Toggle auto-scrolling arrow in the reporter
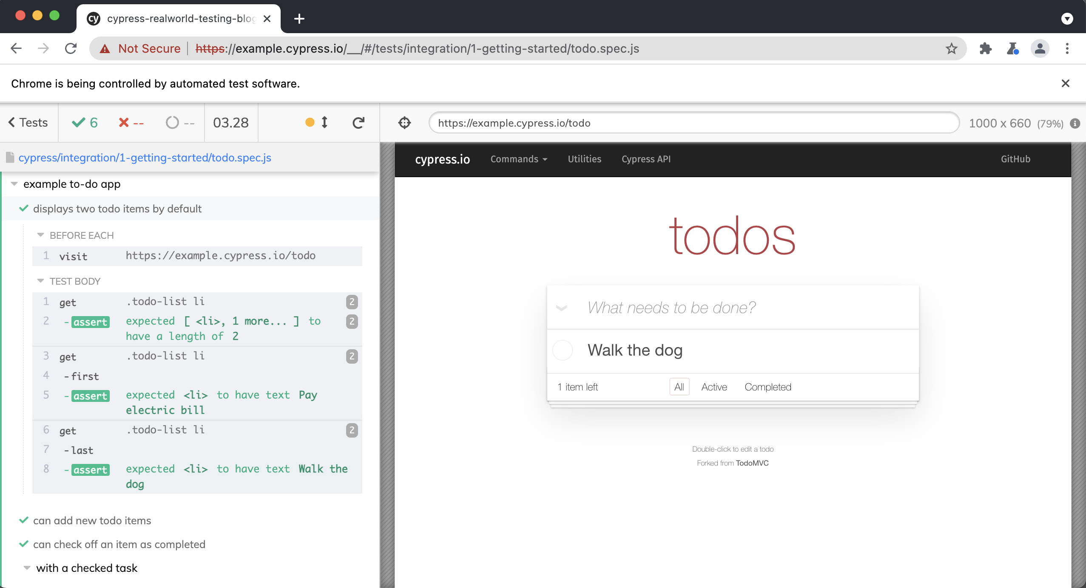The image size is (1086, 588). pos(324,122)
